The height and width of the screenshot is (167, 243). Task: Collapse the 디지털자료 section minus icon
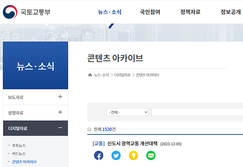pos(60,128)
